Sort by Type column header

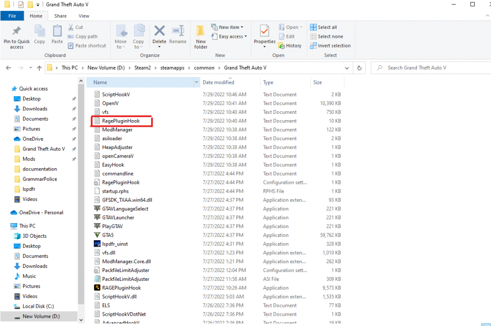tap(268, 82)
